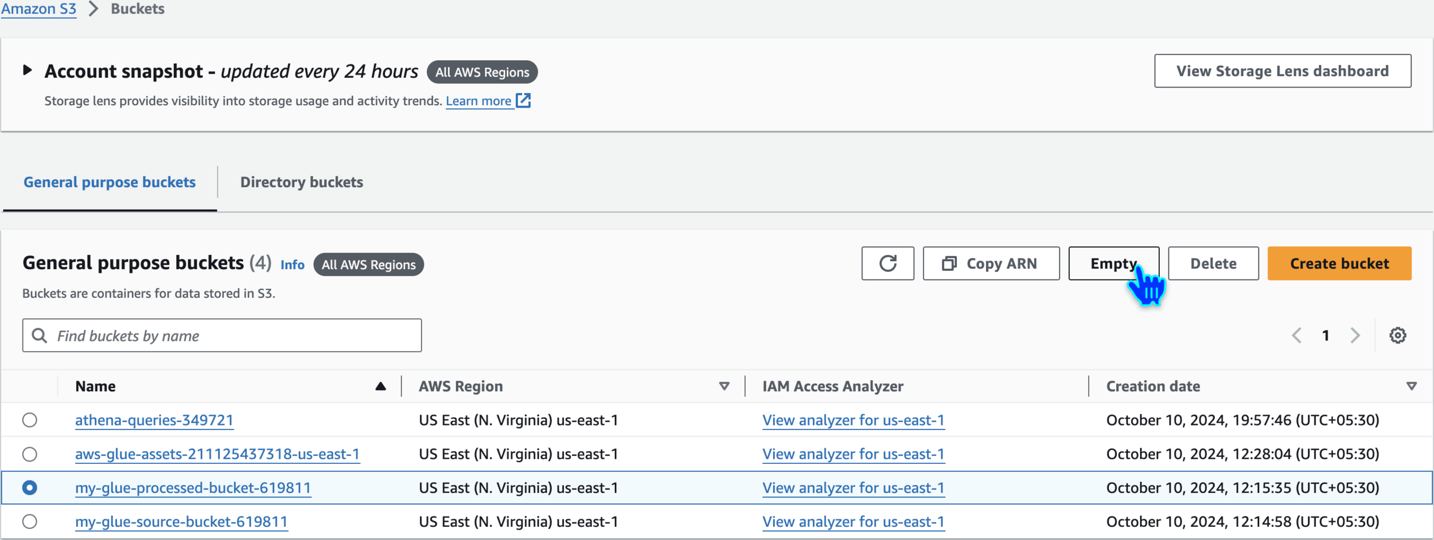Viewport: 1434px width, 540px height.
Task: Expand the Account snapshot section
Action: [x=27, y=70]
